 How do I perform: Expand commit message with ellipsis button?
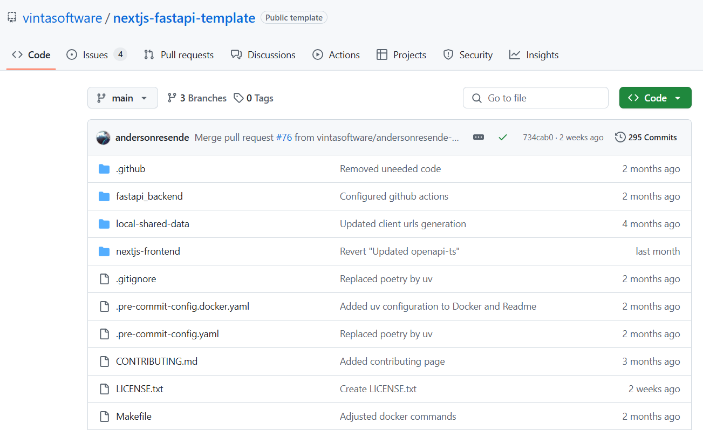point(479,138)
